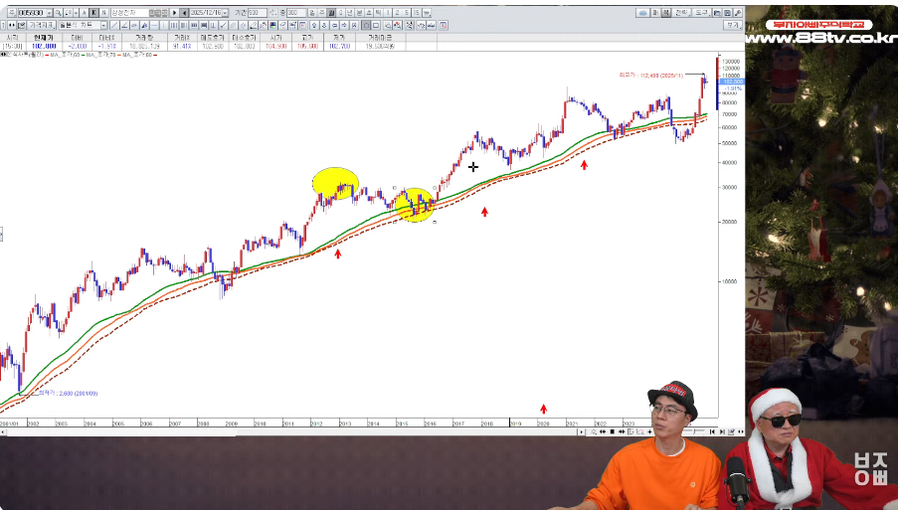Viewport: 898px width, 510px height.
Task: Select the vertical line drawing tool
Action: point(164,25)
